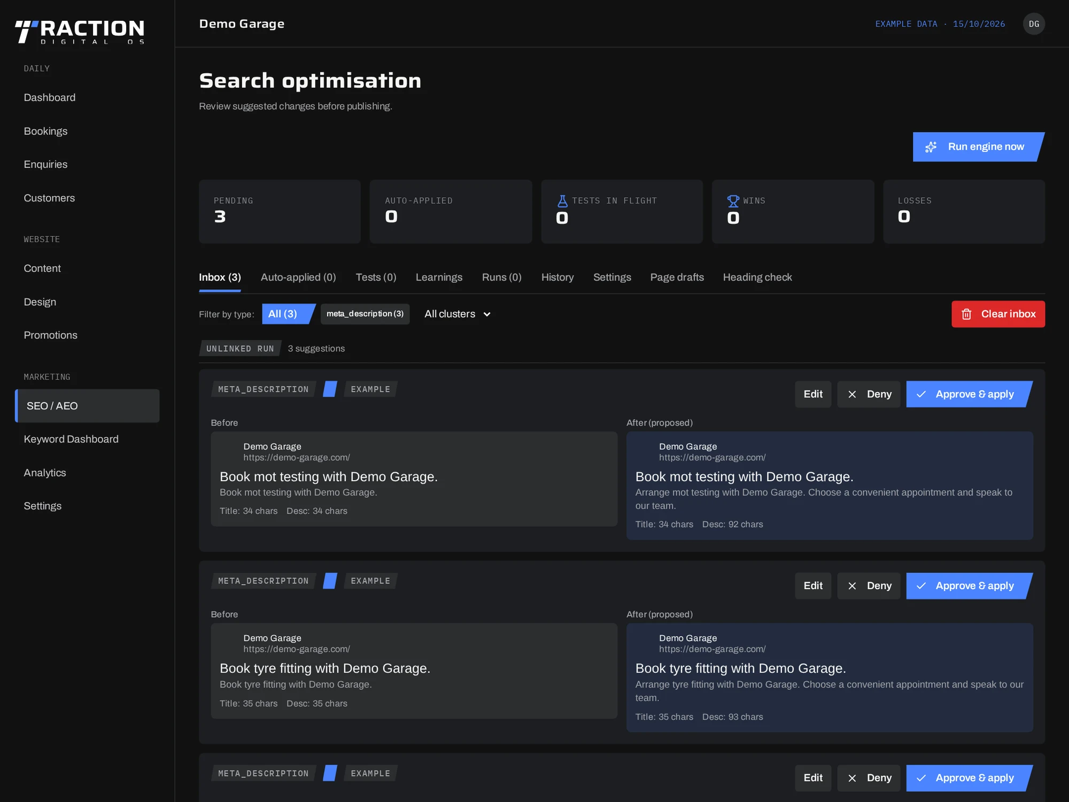The height and width of the screenshot is (802, 1069).
Task: Open the Runs (0) tab
Action: (x=501, y=277)
